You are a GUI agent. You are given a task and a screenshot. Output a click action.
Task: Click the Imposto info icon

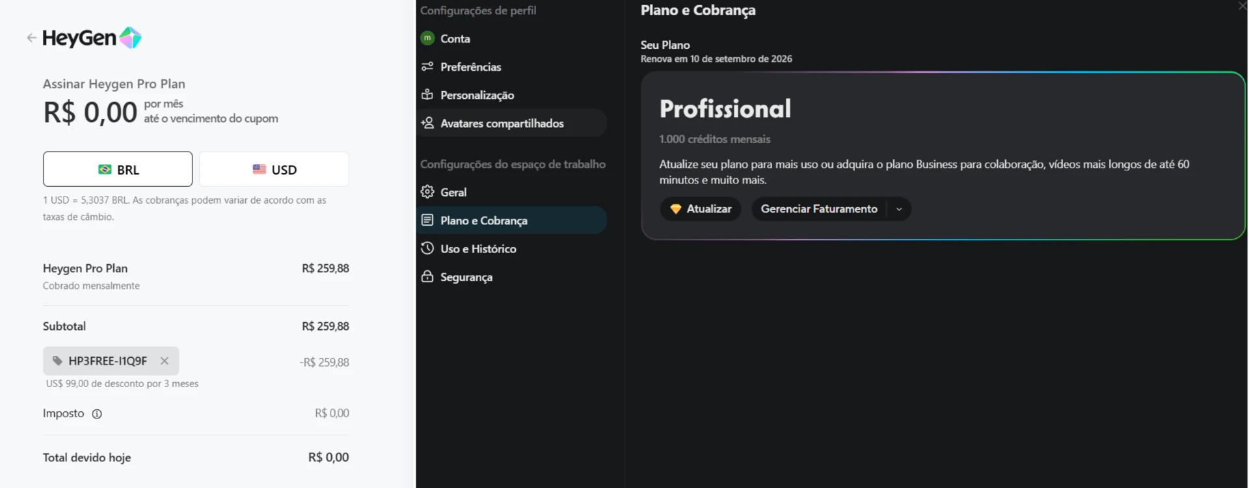click(97, 414)
